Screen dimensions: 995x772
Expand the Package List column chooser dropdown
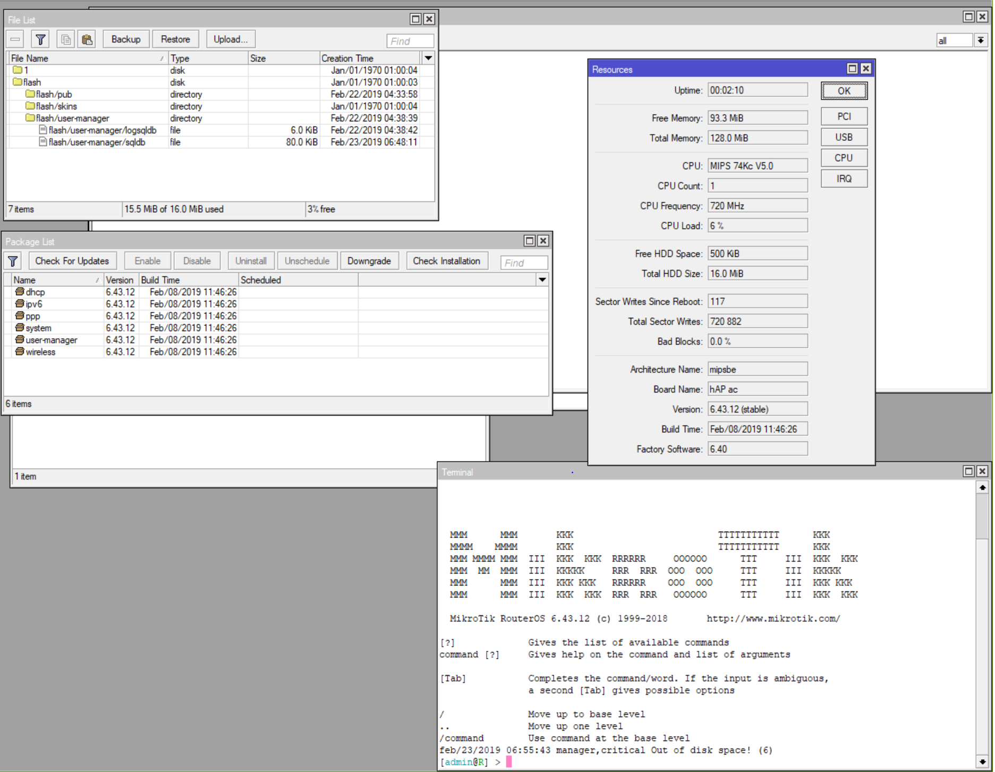(x=542, y=280)
